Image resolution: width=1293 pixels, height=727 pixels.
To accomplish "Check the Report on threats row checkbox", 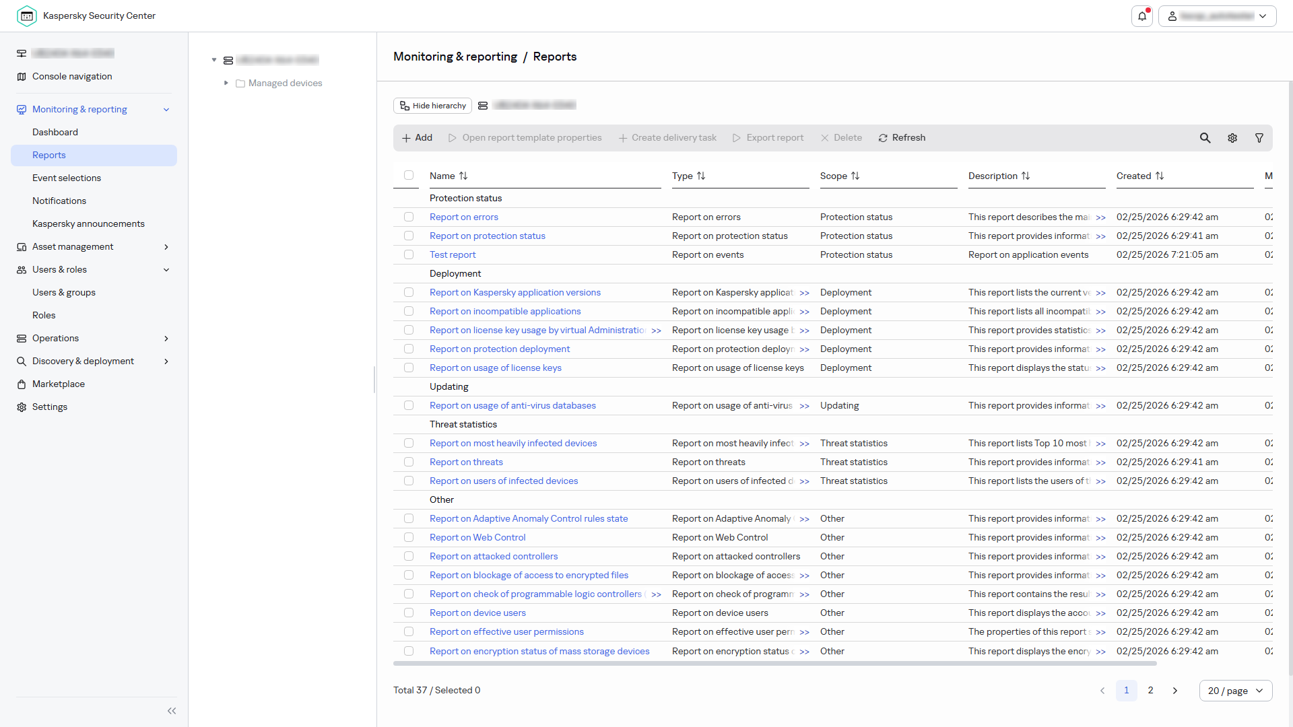I will coord(409,462).
